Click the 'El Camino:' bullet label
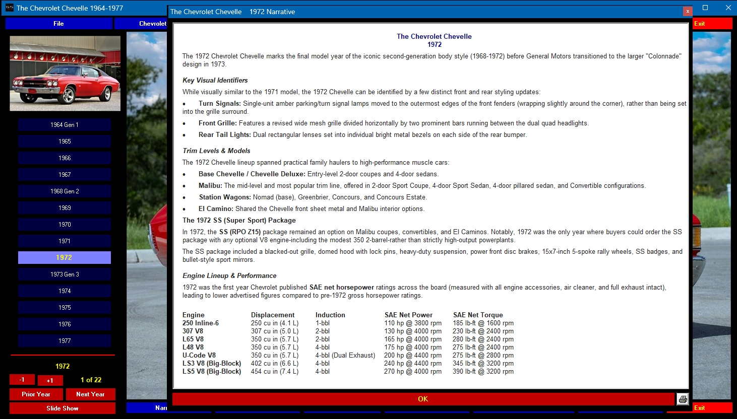This screenshot has height=419, width=737. [216, 208]
